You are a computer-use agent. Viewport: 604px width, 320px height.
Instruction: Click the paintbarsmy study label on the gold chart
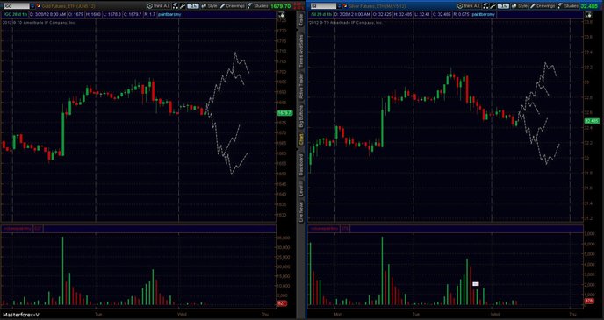click(x=170, y=14)
